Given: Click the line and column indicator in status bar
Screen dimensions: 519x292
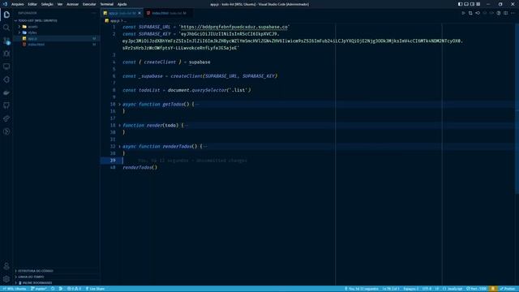Looking at the screenshot, I should pyautogui.click(x=390, y=289).
